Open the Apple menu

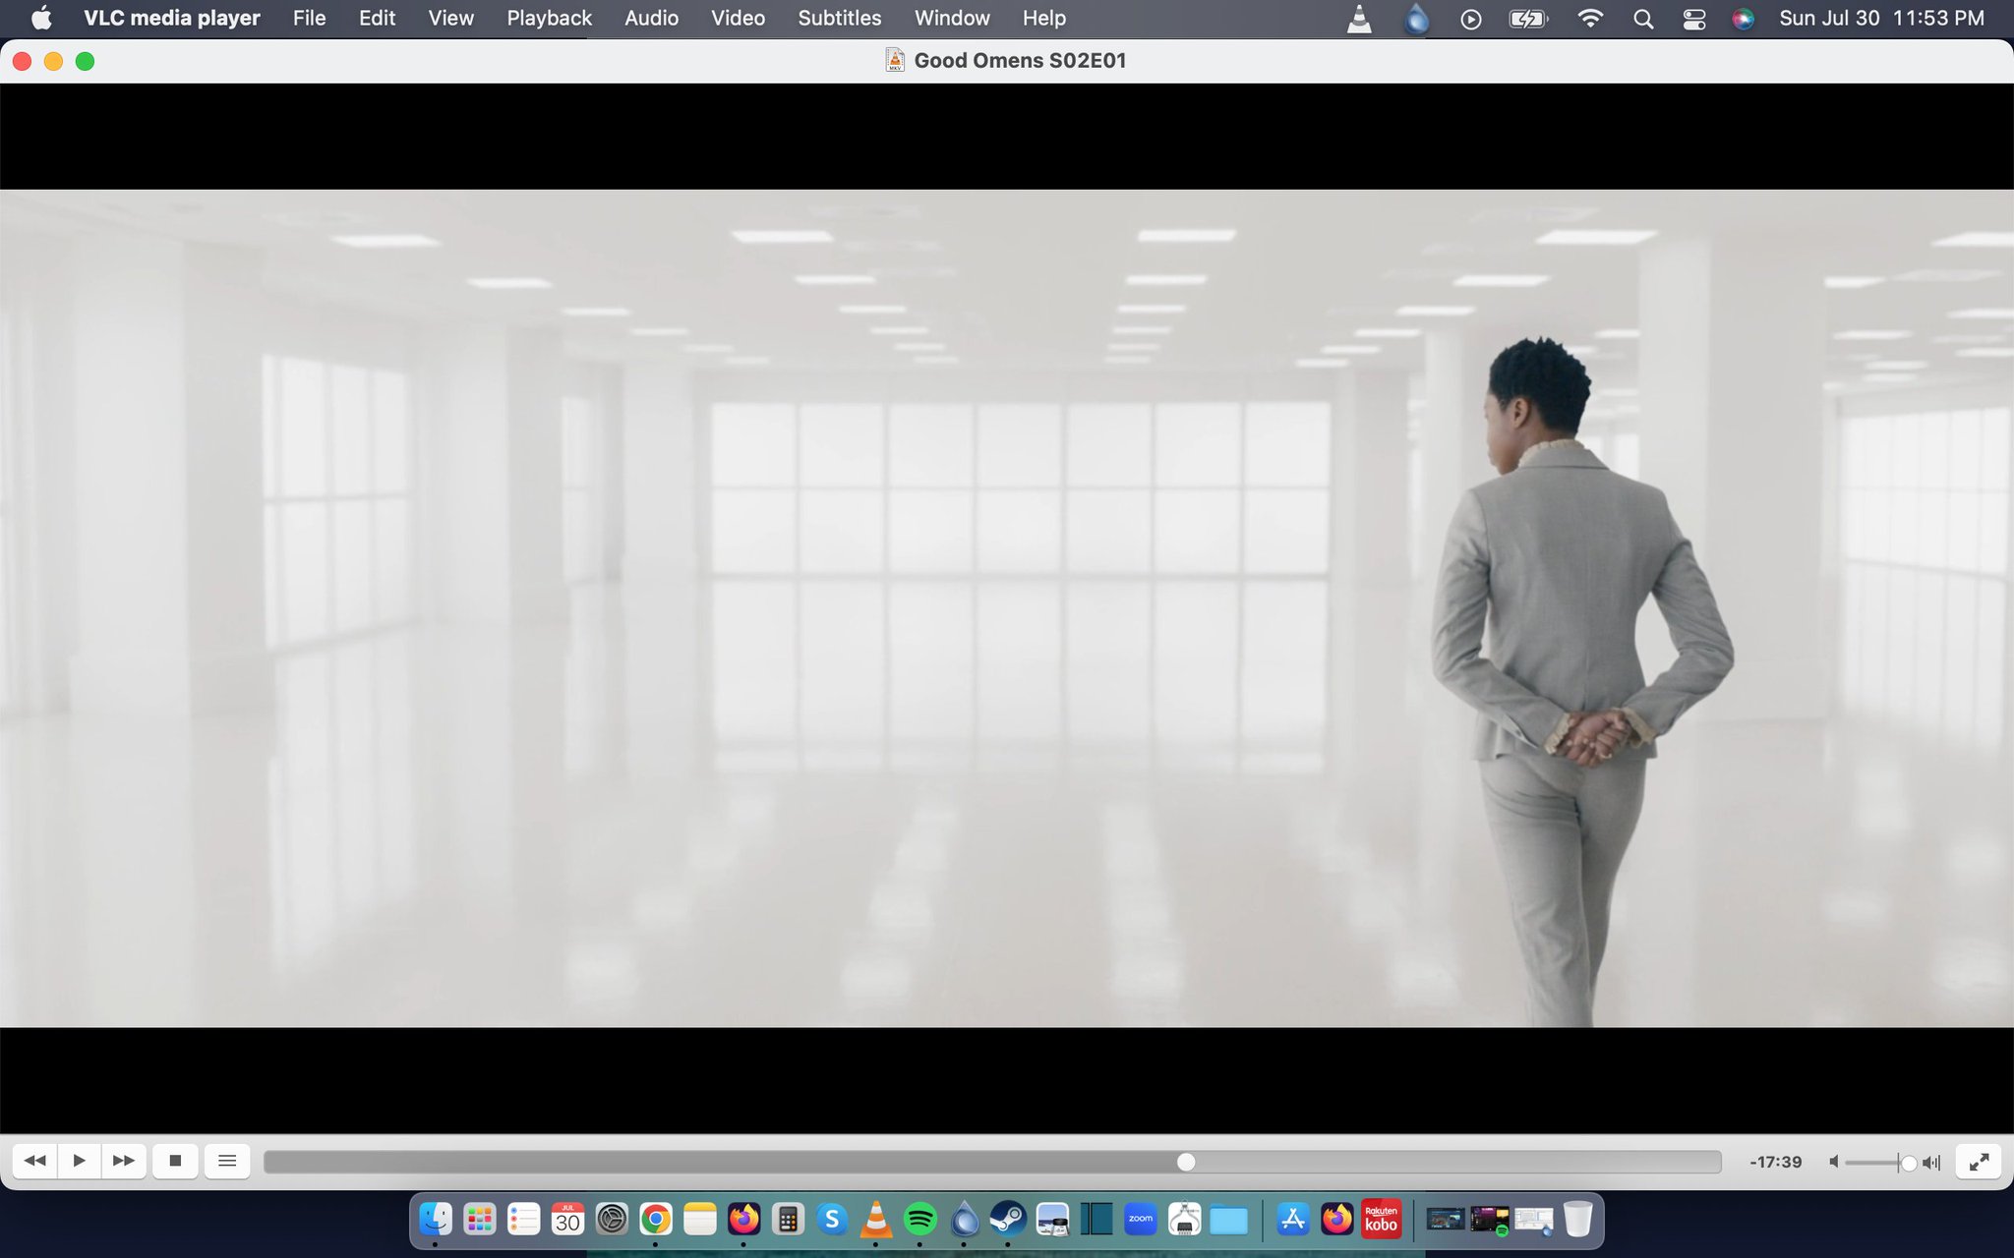click(x=40, y=18)
